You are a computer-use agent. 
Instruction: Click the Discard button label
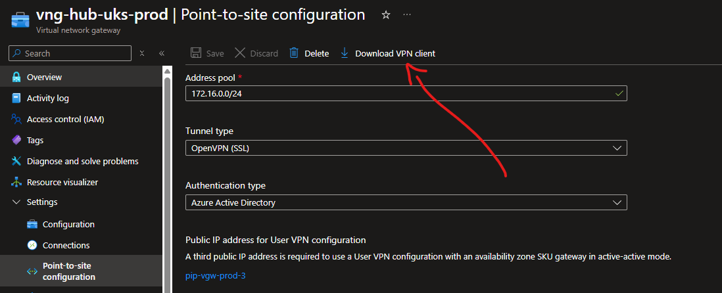[264, 53]
